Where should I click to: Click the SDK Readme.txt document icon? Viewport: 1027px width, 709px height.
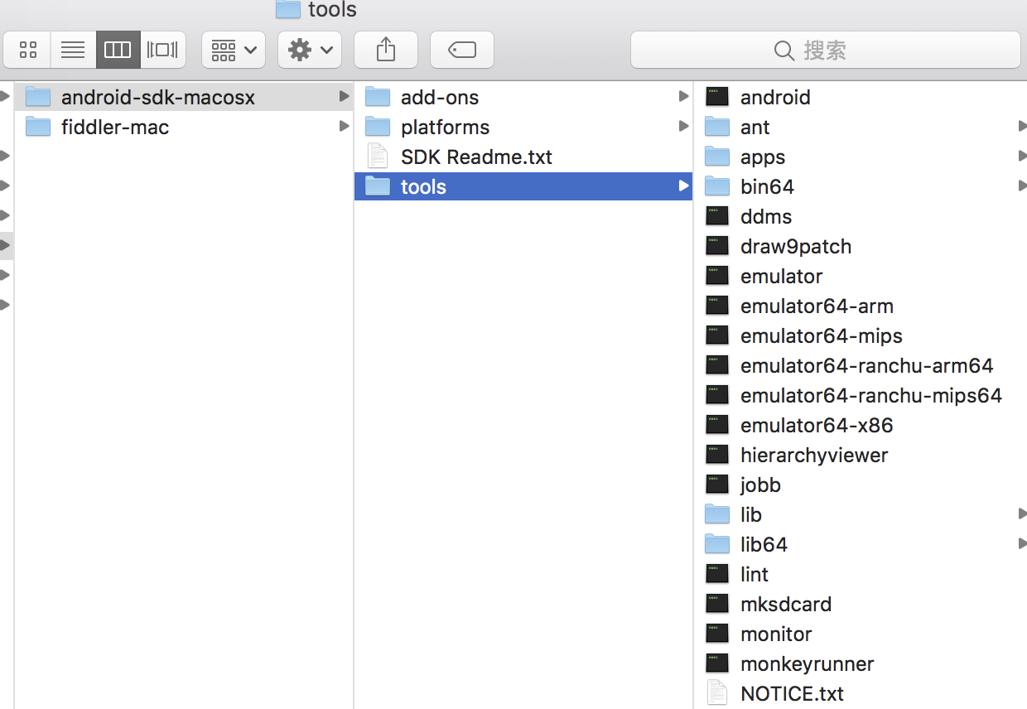tap(378, 157)
